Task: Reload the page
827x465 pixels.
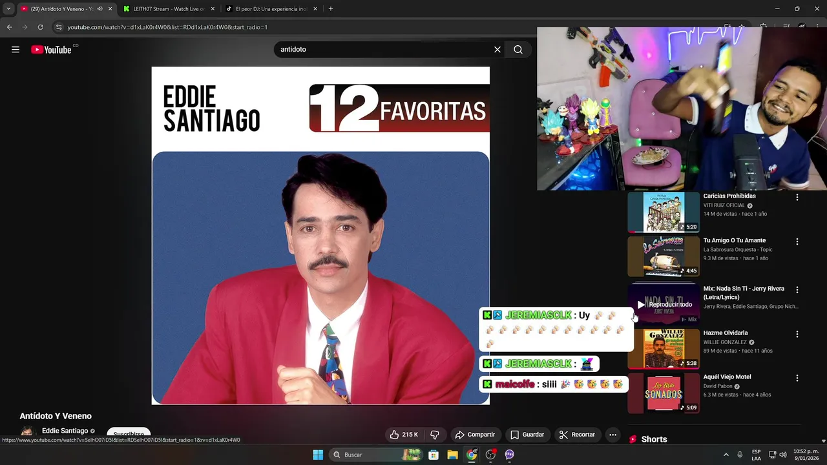Action: [x=40, y=27]
